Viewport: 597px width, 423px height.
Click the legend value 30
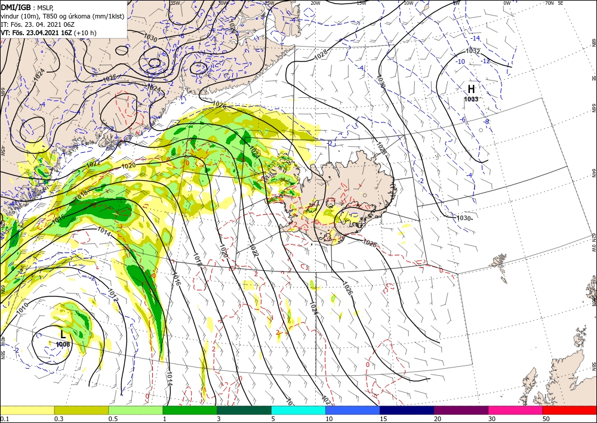493,419
